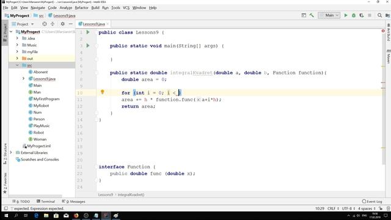
Task: Collapse all with the project panel icon
Action: click(x=53, y=24)
